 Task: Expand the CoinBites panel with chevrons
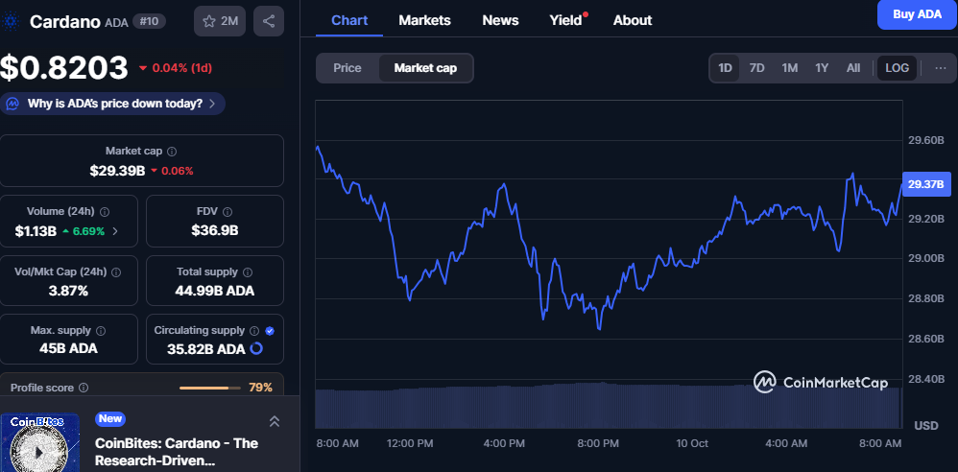coord(275,421)
